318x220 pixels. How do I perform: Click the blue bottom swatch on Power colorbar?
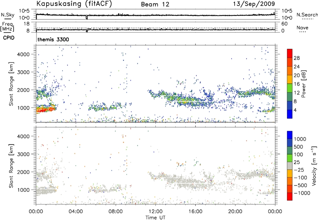[x=290, y=114]
